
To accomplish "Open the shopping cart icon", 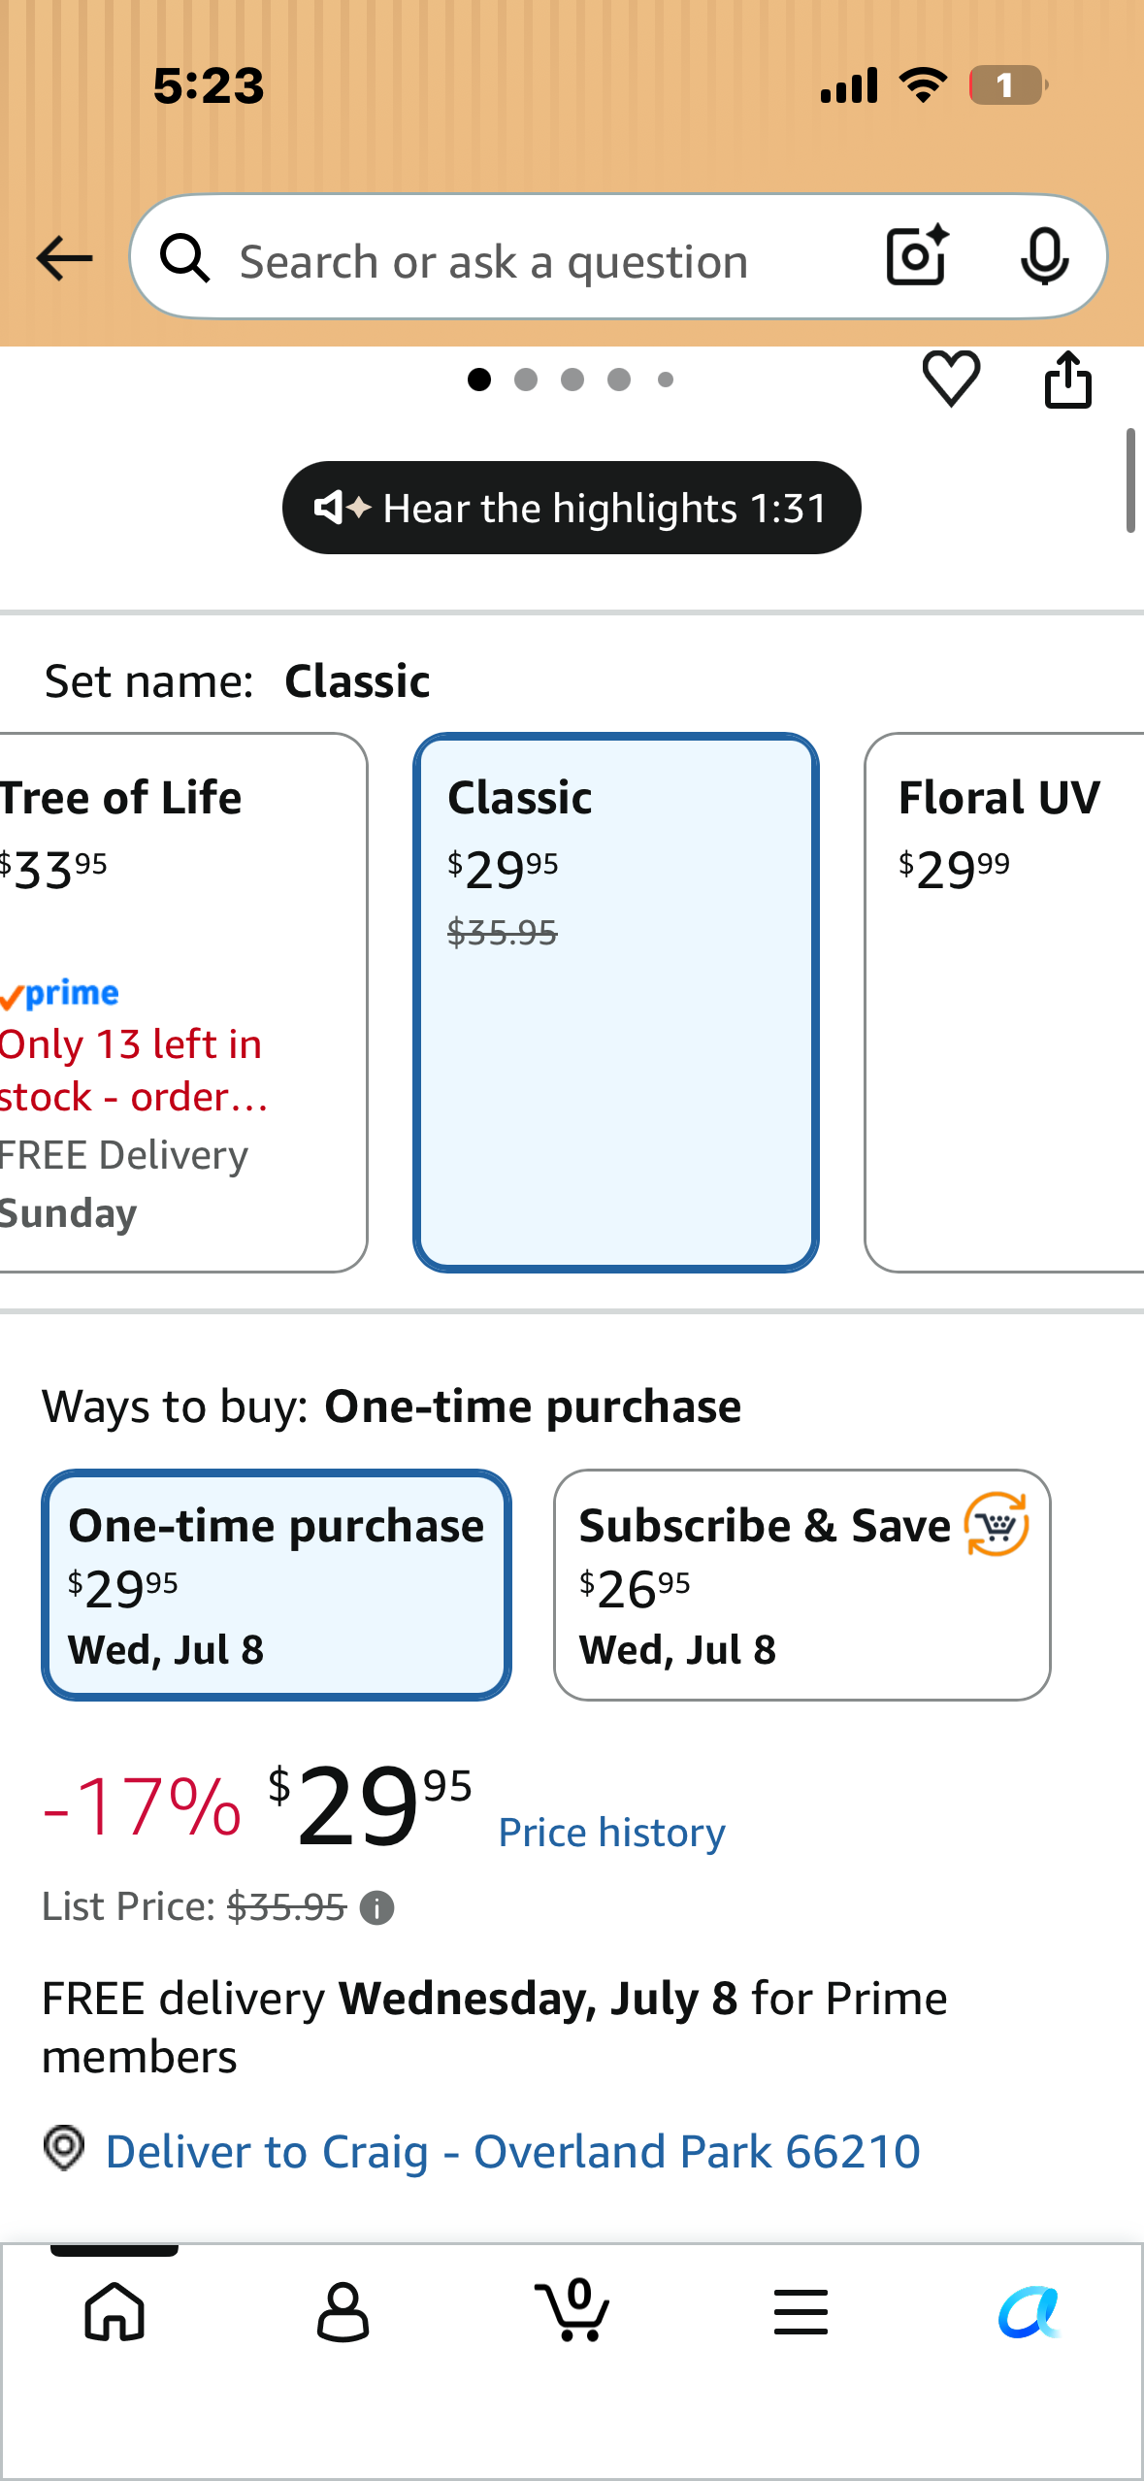I will tap(572, 2309).
